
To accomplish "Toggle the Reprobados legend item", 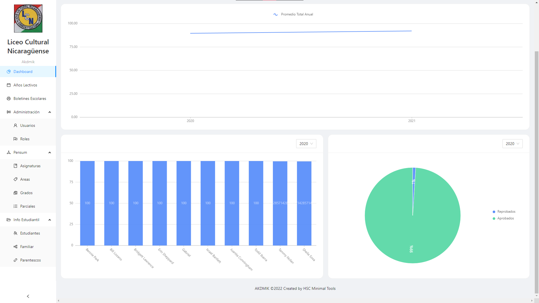I will (x=504, y=212).
